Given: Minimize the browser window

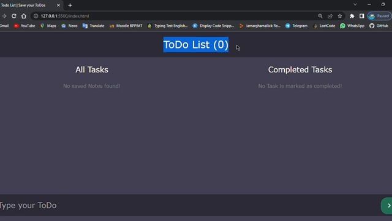Looking at the screenshot, I should coord(369,4).
